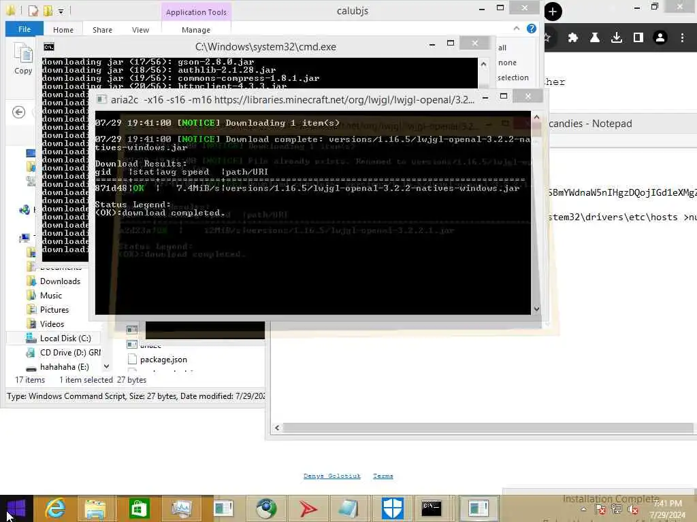Screen dimensions: 697x522
Task: Open the Terms link
Action: [x=383, y=476]
